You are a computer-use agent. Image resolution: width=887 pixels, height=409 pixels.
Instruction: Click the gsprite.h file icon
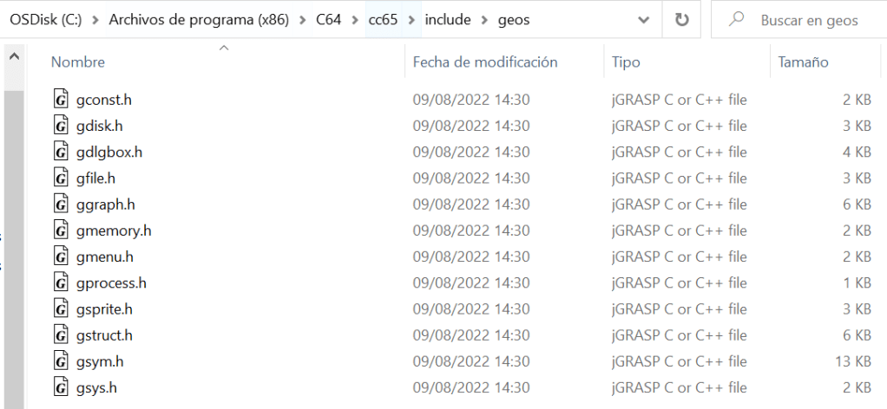tap(61, 309)
